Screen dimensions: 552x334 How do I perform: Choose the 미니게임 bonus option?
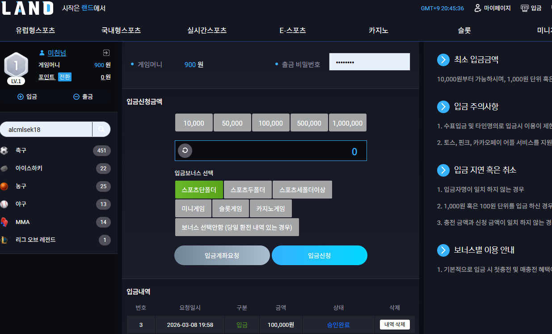click(193, 208)
